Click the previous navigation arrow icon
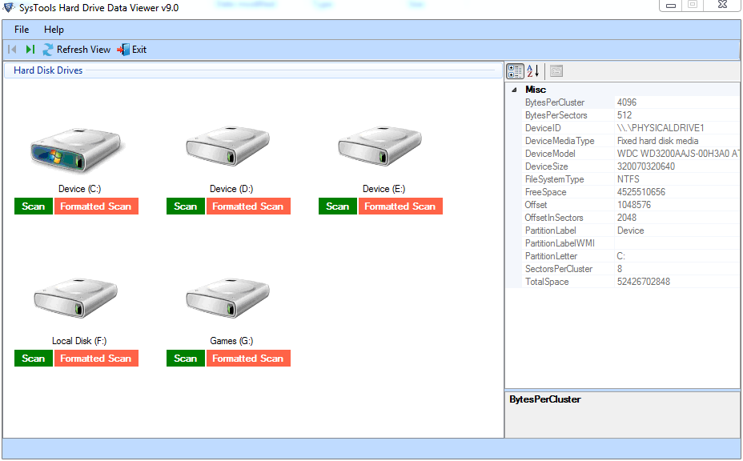Screen dimensions: 743x461 (13, 50)
